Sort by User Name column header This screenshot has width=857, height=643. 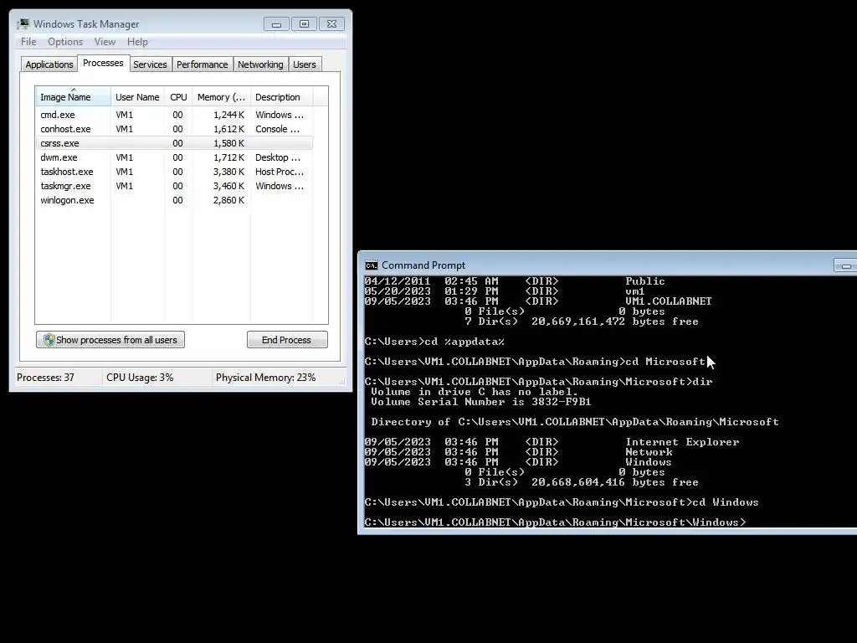click(x=137, y=97)
